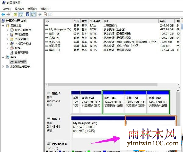Select My Passport (D:) partition in Disk 1

(98, 128)
